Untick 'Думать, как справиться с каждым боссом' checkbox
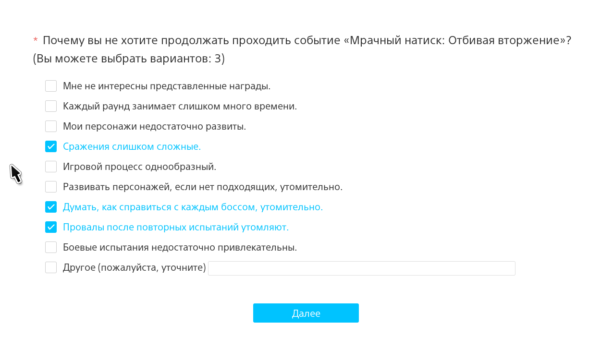The width and height of the screenshot is (613, 337). click(51, 207)
